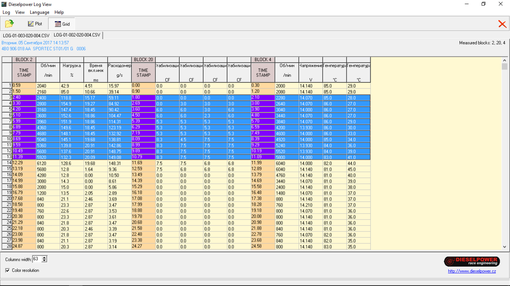Open the Log menu
Viewport: 510px width, 286px height.
(x=6, y=12)
